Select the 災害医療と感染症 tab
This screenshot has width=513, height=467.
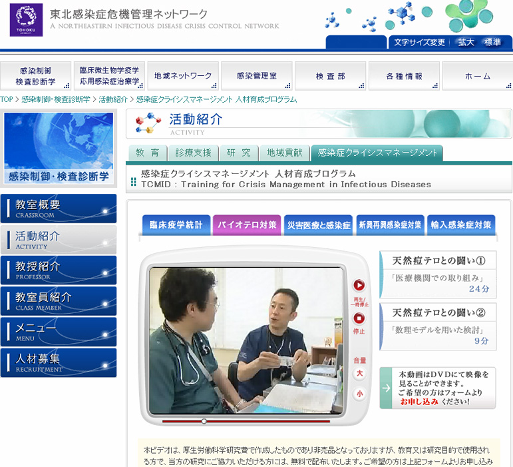click(x=319, y=225)
